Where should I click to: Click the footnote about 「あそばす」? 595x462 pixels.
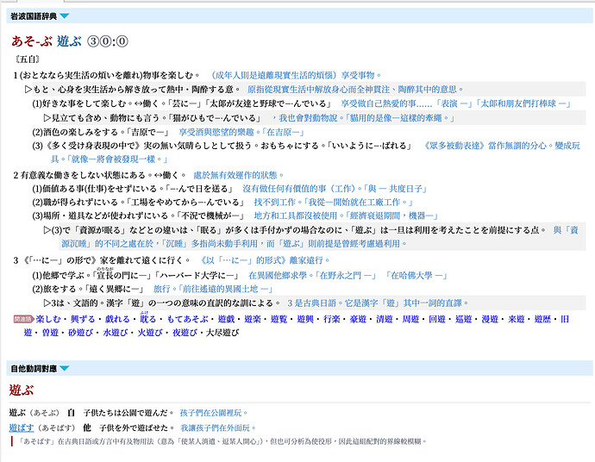click(222, 441)
